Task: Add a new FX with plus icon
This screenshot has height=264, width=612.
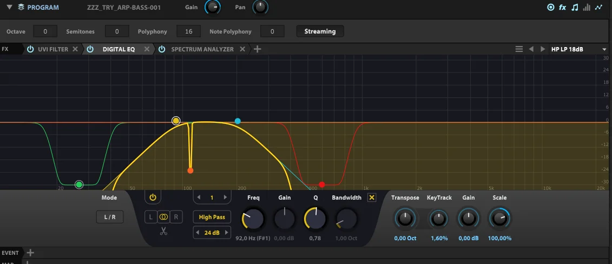Action: tap(257, 49)
